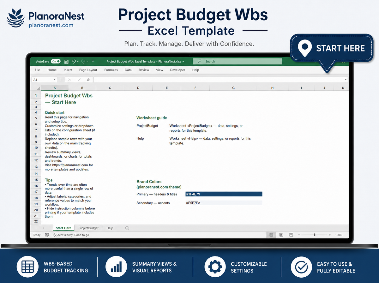
Task: Click 'Primary — headers & titles' label
Action: 157,194
